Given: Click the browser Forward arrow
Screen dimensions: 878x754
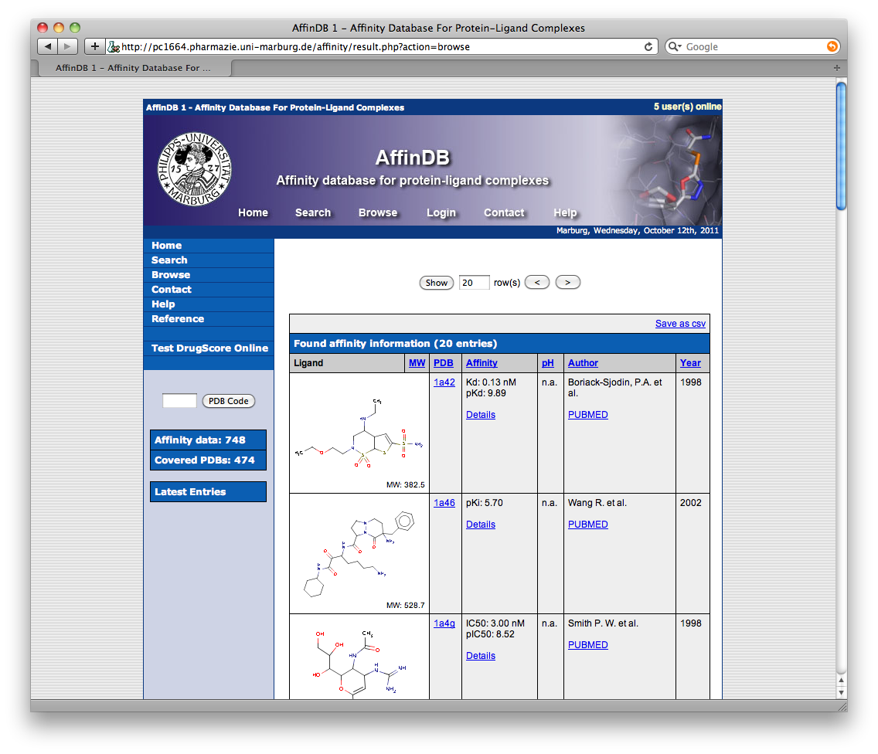Looking at the screenshot, I should pos(67,46).
